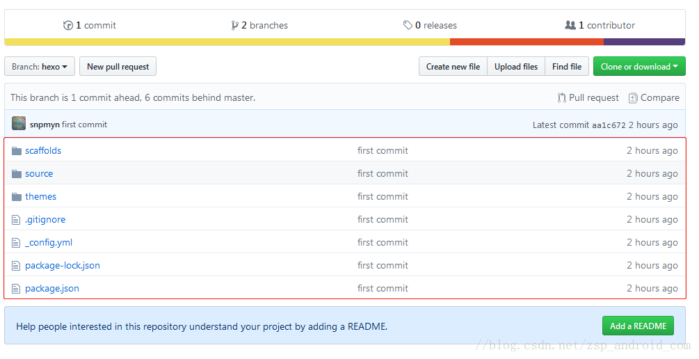Image resolution: width=699 pixels, height=359 pixels.
Task: Open the _config.yml file
Action: (49, 243)
